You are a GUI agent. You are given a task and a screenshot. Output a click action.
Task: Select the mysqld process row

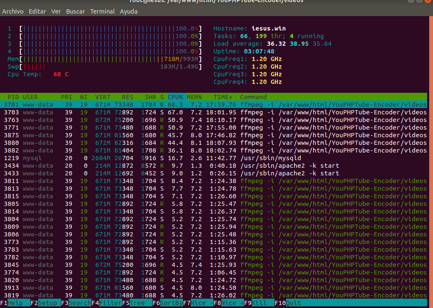tap(214, 158)
